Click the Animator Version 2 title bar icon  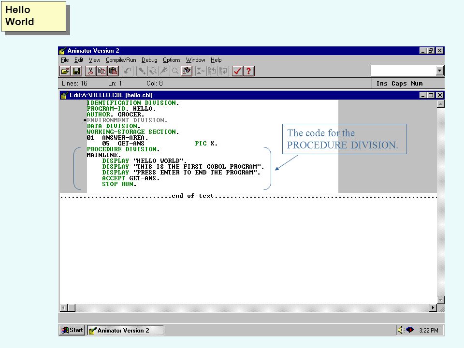[x=62, y=51]
